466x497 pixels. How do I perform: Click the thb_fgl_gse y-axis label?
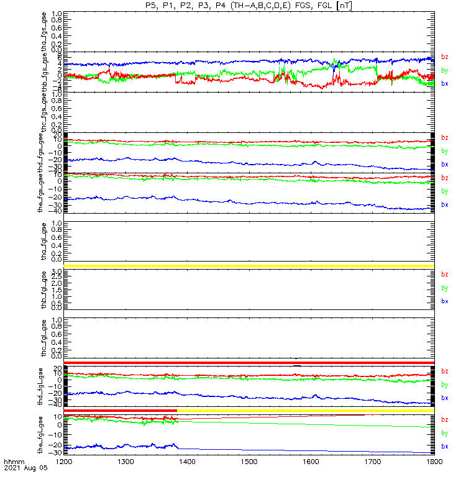(43, 290)
